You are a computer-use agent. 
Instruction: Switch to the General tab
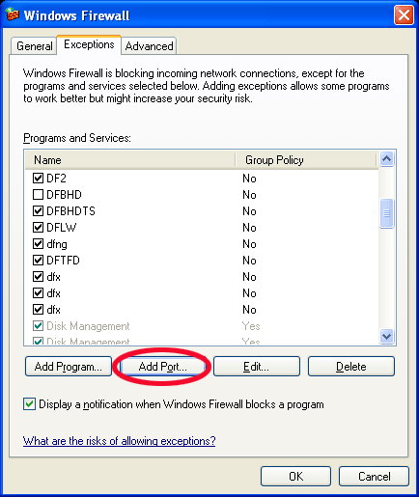click(x=35, y=45)
